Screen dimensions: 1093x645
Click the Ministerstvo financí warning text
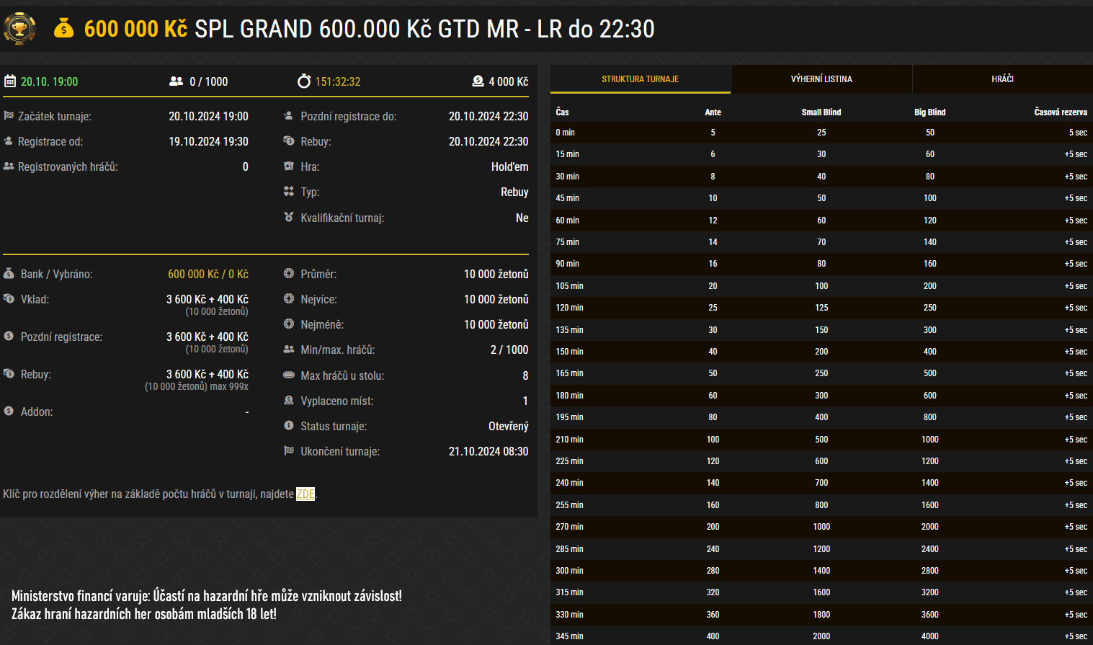coord(207,605)
